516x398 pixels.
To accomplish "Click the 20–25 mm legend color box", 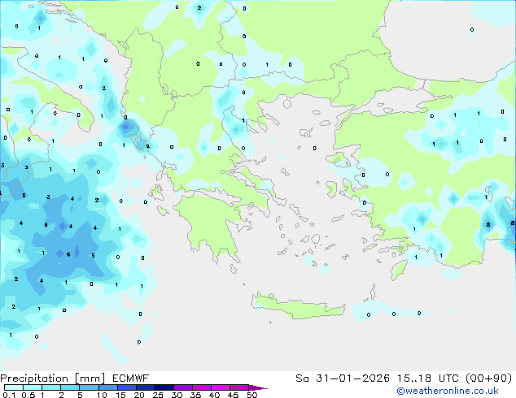I will pos(145,387).
